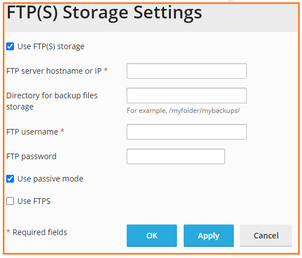Click the 'FTP server hostname or IP' label
The width and height of the screenshot is (302, 258).
pos(54,71)
